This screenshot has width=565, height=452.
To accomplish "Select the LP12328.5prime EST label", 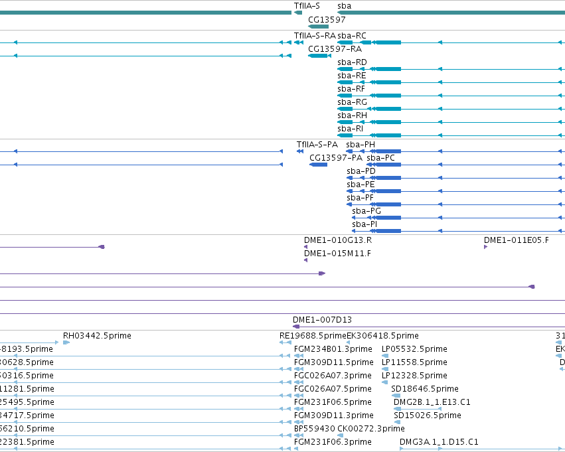I will (414, 376).
